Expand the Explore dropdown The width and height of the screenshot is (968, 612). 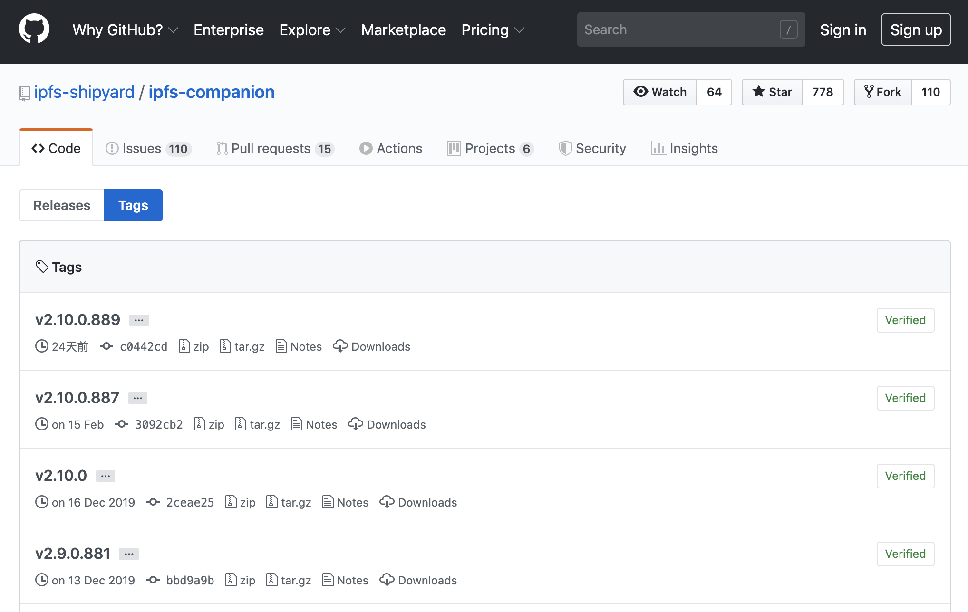[312, 29]
